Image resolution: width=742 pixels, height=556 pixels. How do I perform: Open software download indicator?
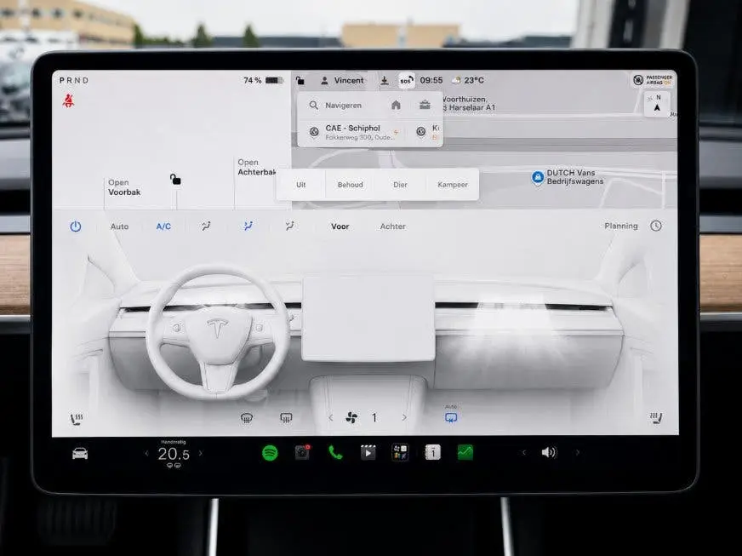(x=385, y=81)
